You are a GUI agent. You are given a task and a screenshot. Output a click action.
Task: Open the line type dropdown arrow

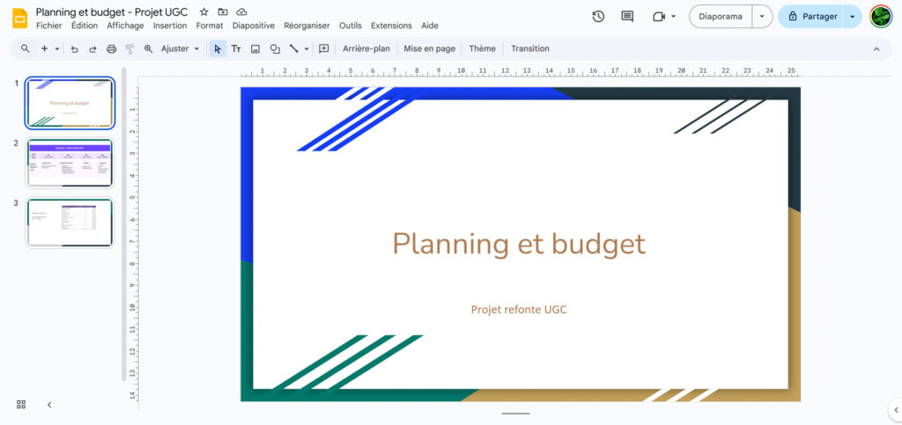307,48
